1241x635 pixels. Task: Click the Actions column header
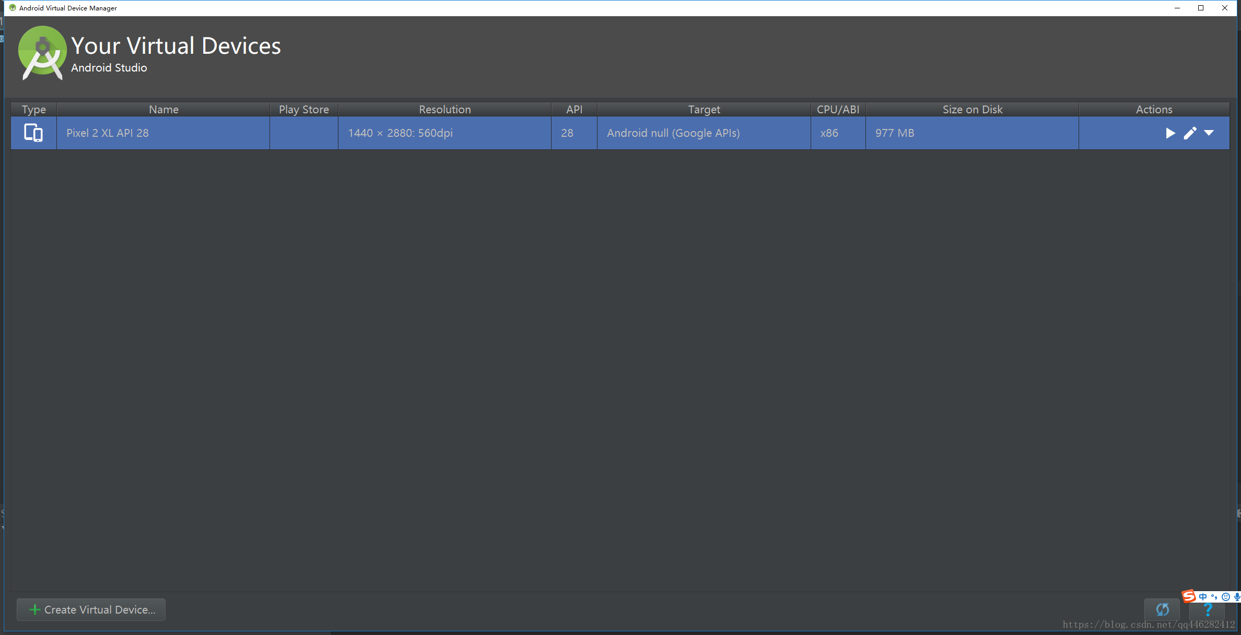pos(1154,109)
